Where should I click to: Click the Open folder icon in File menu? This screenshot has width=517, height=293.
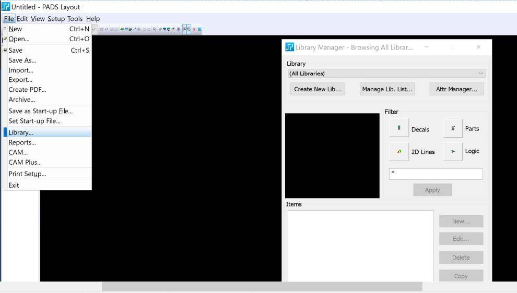click(x=5, y=39)
